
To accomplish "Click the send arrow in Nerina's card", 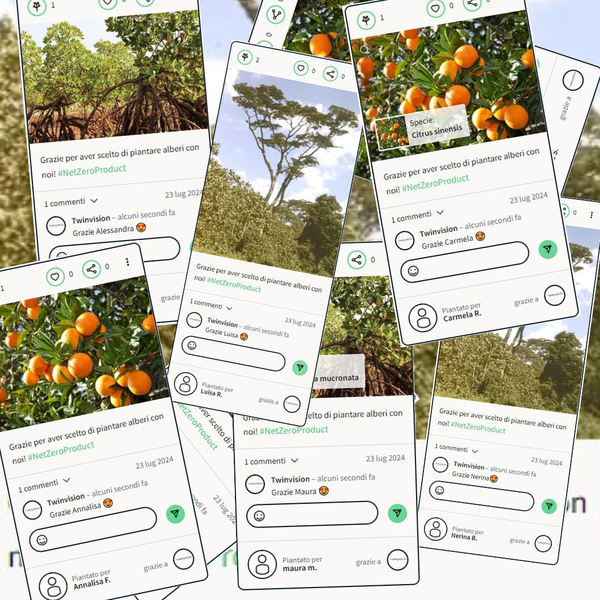I will pyautogui.click(x=549, y=506).
